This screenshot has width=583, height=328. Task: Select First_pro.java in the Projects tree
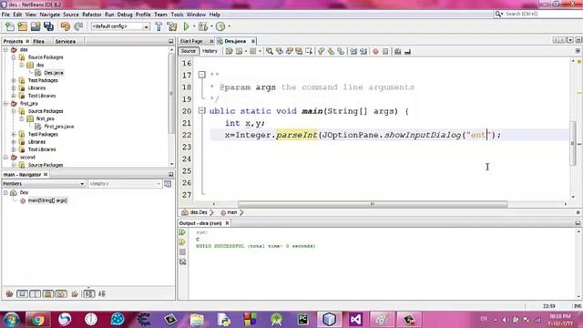click(x=58, y=127)
